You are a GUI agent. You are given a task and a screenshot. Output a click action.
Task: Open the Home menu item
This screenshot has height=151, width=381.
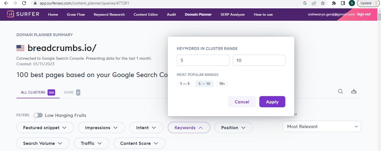coord(53,14)
